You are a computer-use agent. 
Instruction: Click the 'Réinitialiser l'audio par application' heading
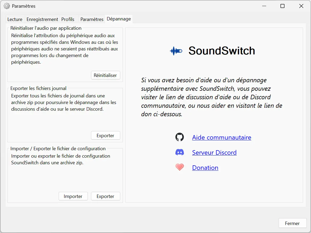(46, 28)
